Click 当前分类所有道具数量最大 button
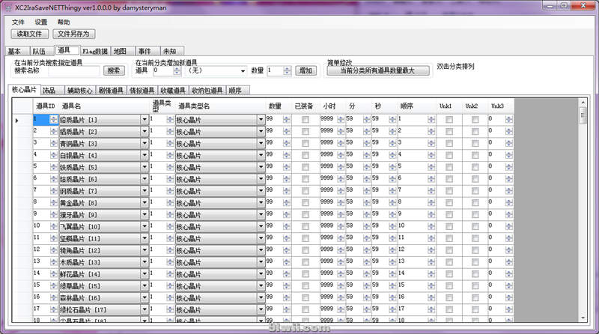Screen dimensions: 599x334 click(x=377, y=70)
